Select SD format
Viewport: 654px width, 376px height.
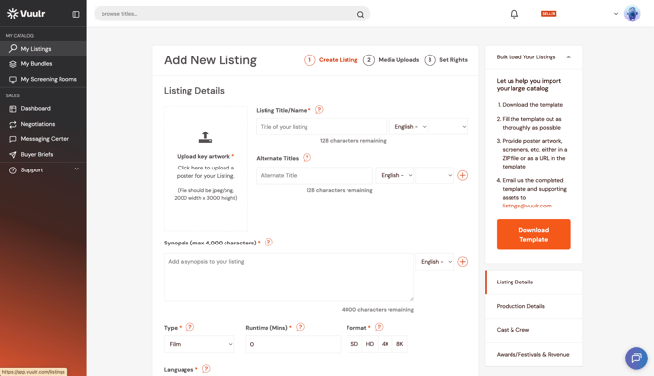pos(354,344)
